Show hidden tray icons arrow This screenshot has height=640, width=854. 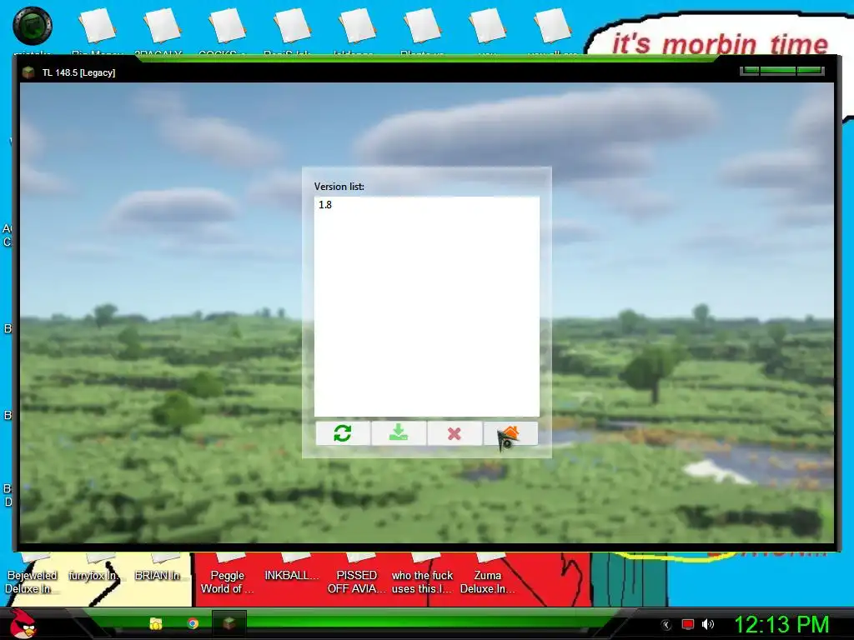[x=666, y=624]
